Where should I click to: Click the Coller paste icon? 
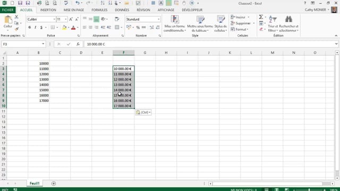tap(8, 20)
